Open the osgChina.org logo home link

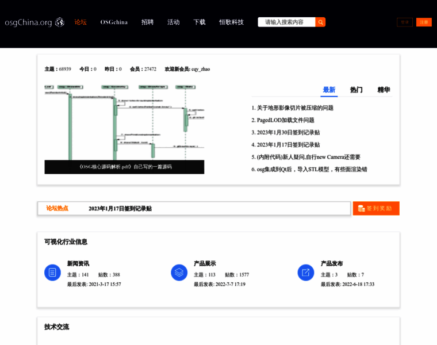(x=34, y=22)
